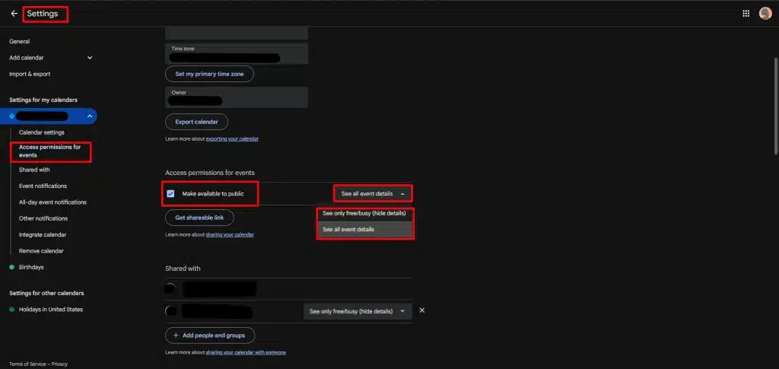779x369 pixels.
Task: Uncheck Make available to public
Action: point(170,194)
